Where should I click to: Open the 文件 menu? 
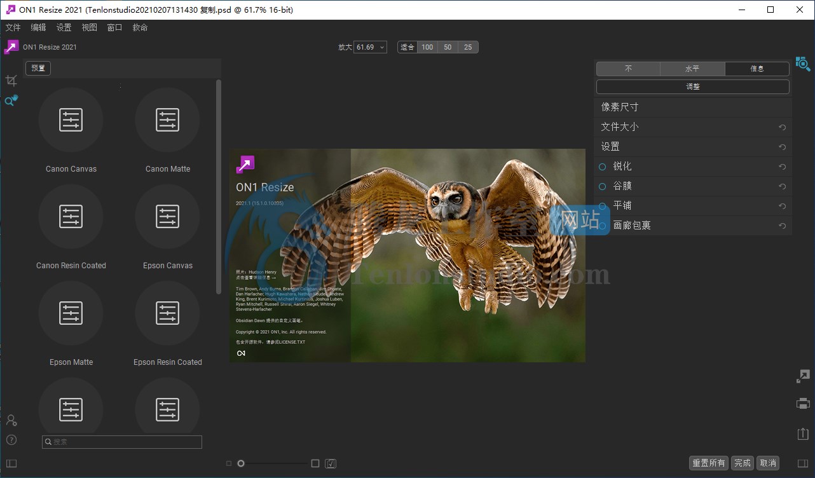pyautogui.click(x=13, y=27)
